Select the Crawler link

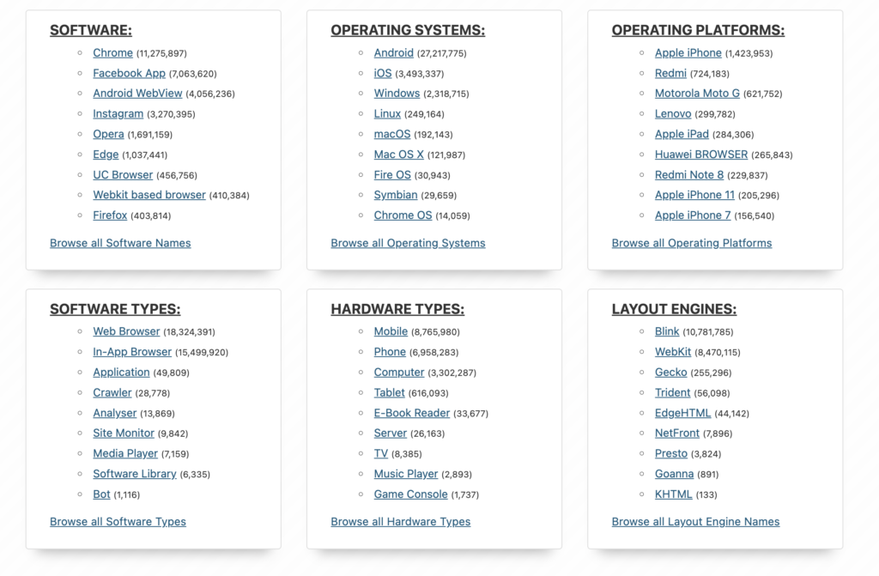click(x=112, y=392)
